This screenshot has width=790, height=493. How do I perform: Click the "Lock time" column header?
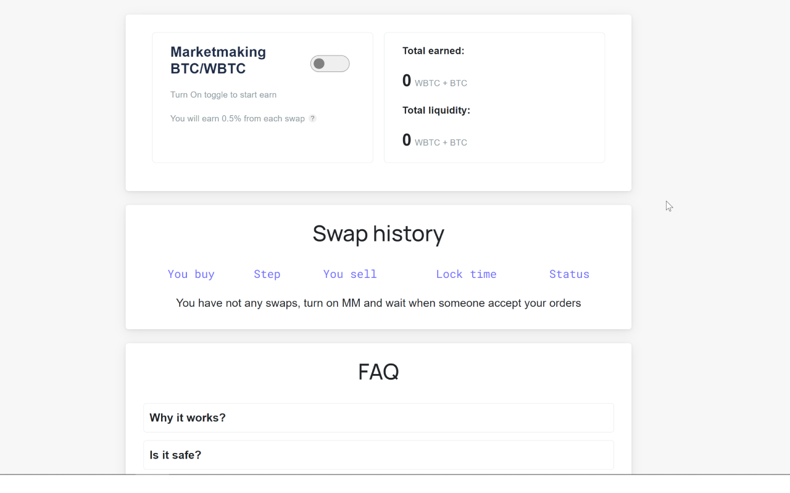pos(466,274)
